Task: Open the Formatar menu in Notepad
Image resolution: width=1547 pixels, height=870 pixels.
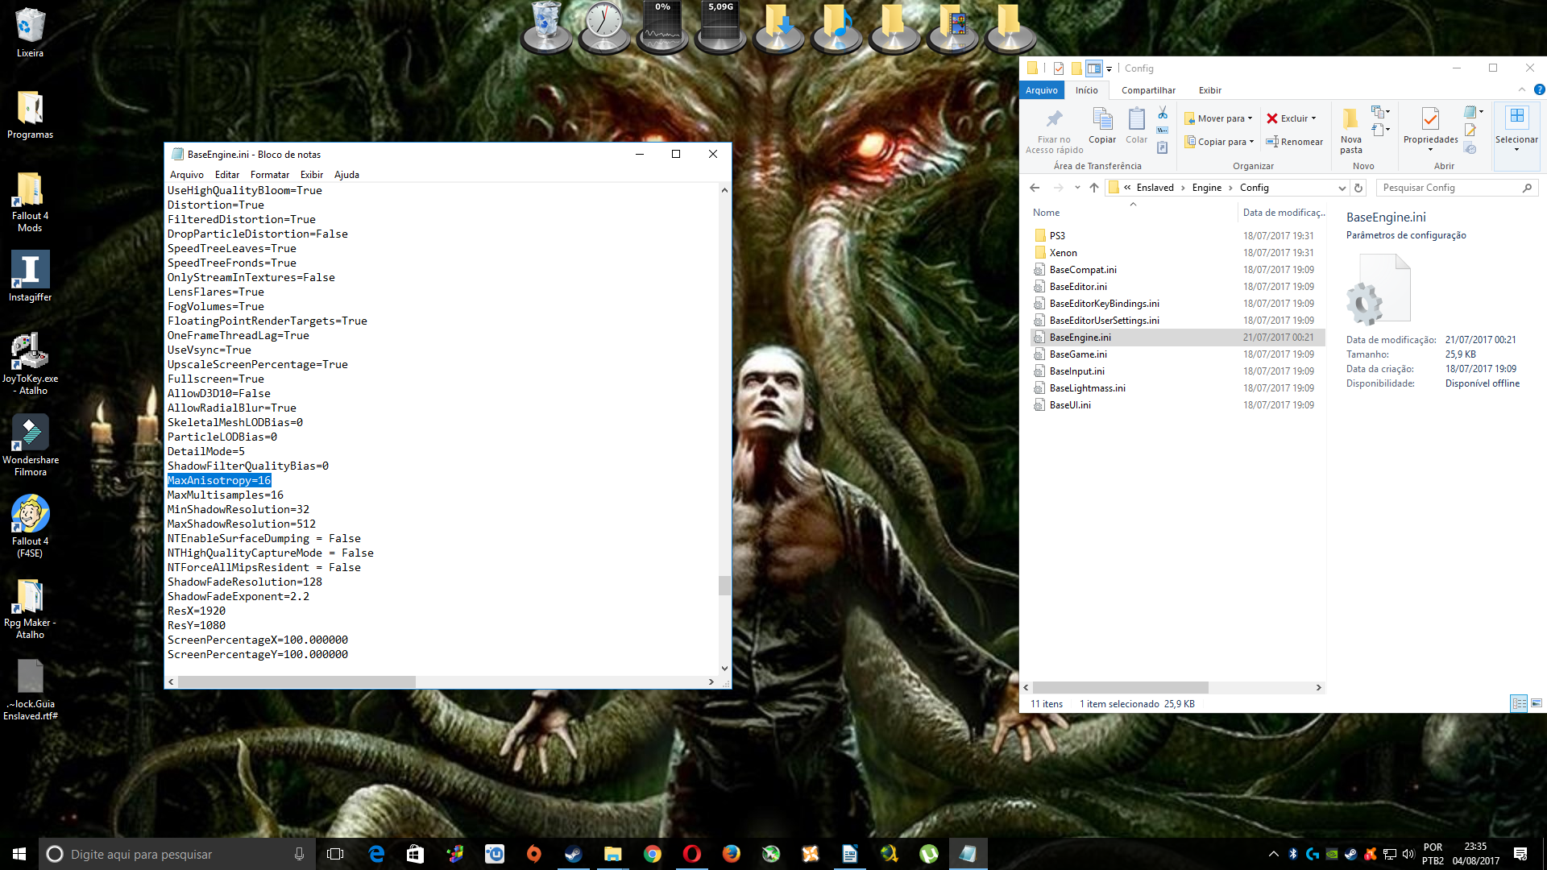Action: (x=269, y=175)
